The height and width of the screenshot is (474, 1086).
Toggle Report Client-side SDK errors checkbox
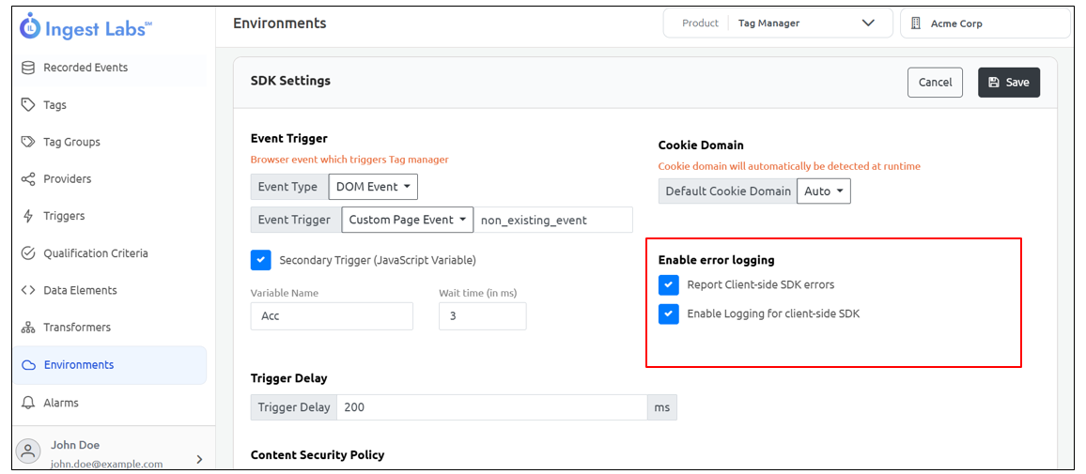pos(669,284)
